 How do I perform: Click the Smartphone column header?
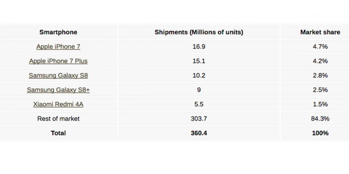58,32
